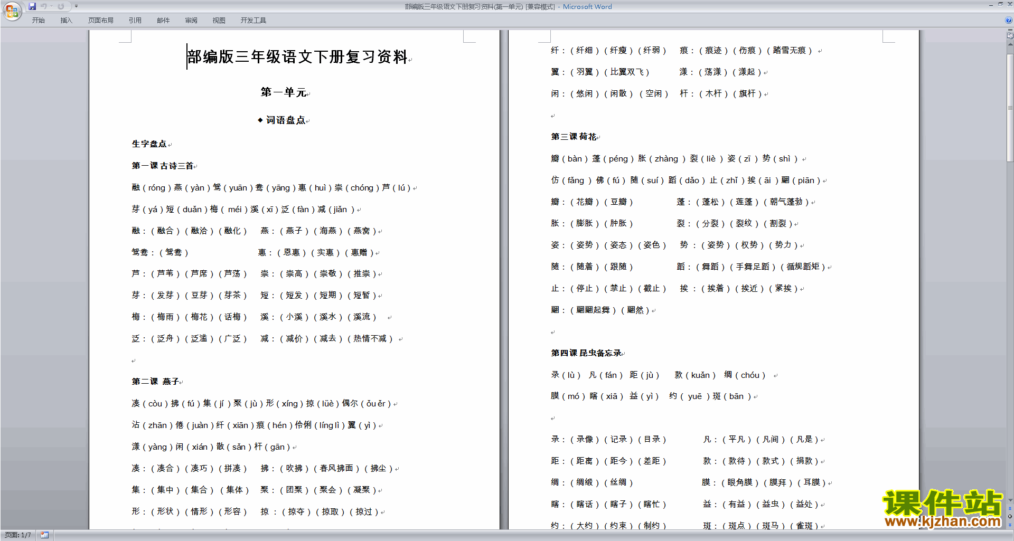Image resolution: width=1014 pixels, height=541 pixels.
Task: Undo last action in Quick Access Toolbar
Action: tap(44, 6)
